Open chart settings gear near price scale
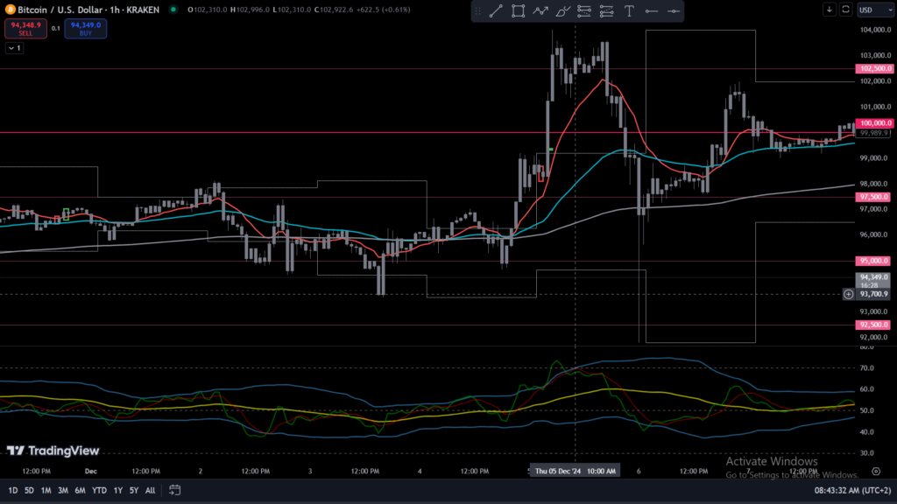The width and height of the screenshot is (897, 504). (x=875, y=470)
